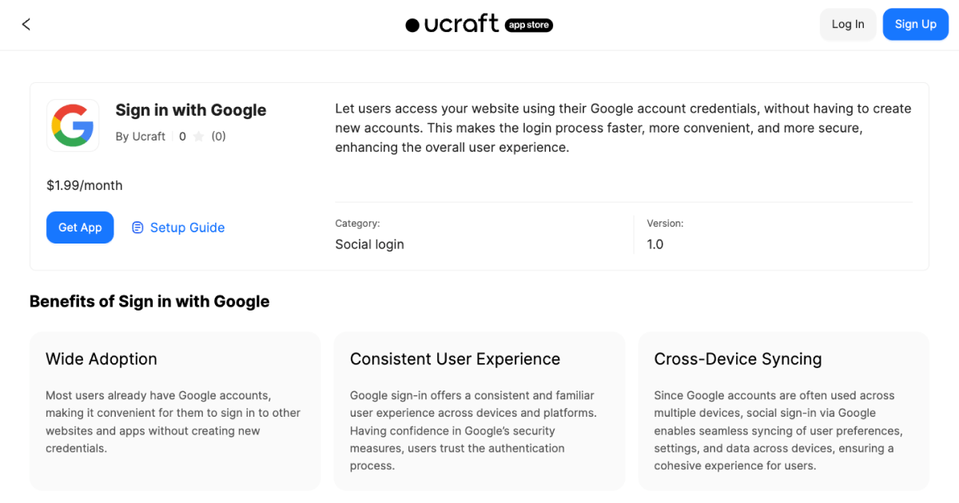The height and width of the screenshot is (503, 959).
Task: Select the Cross-Device Syncing card heading
Action: click(x=738, y=358)
